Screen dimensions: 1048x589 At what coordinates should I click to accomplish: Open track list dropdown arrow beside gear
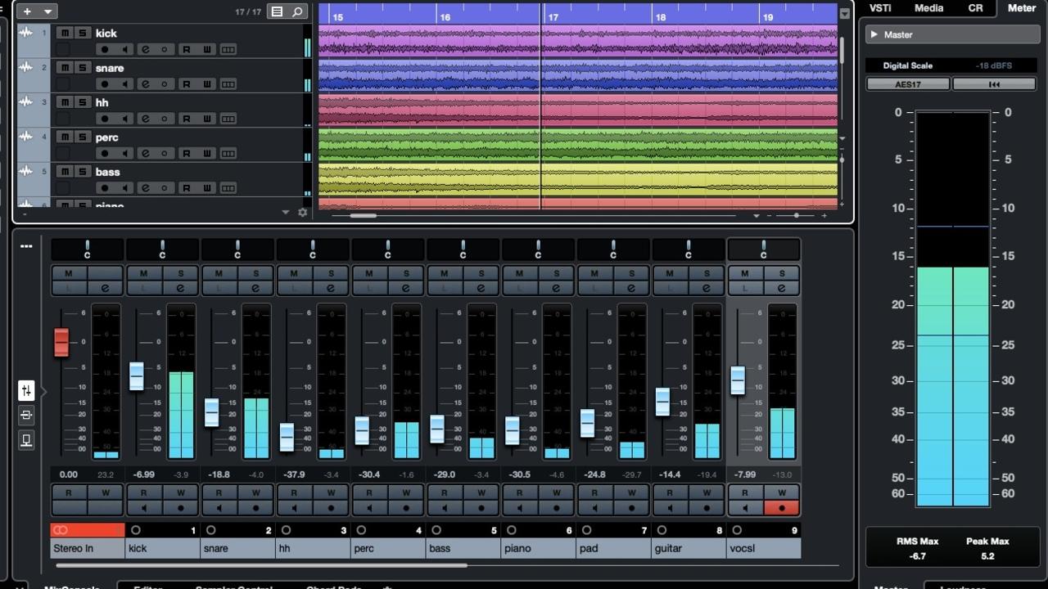(x=285, y=213)
